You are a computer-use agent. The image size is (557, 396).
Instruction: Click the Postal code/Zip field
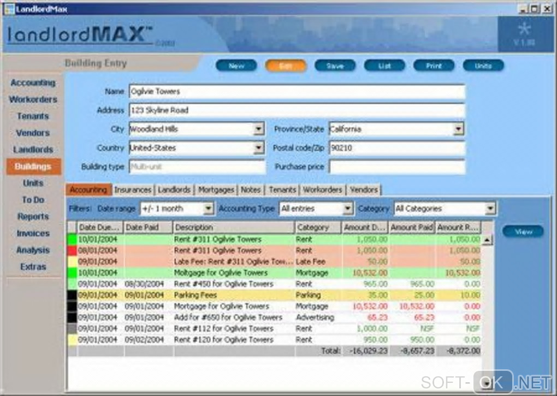point(397,148)
